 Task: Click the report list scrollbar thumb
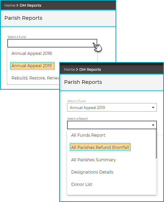pyautogui.click(x=156, y=144)
